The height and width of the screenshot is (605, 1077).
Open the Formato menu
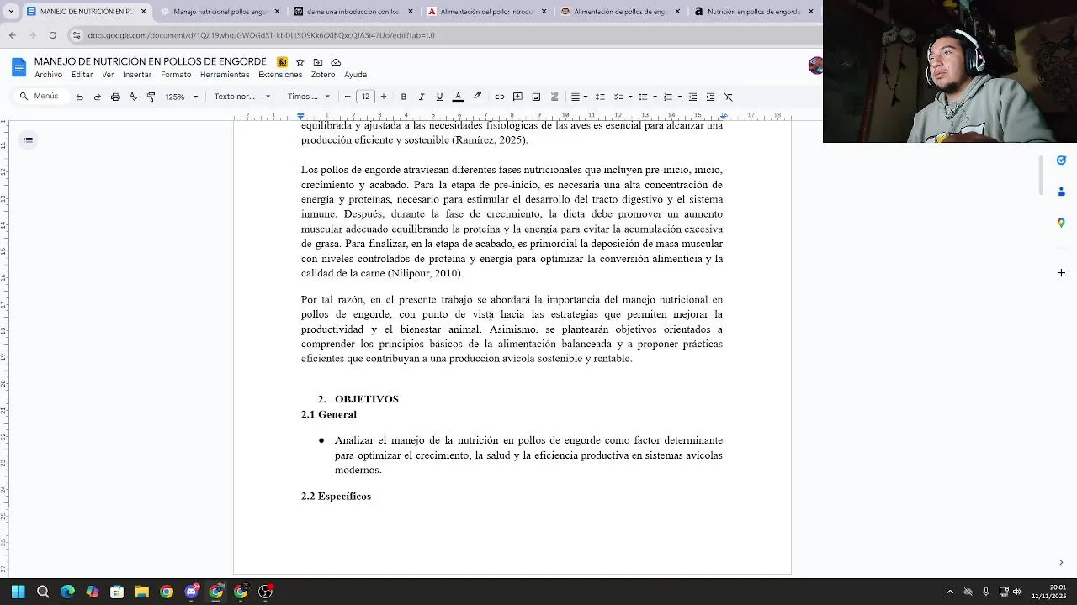(x=176, y=75)
